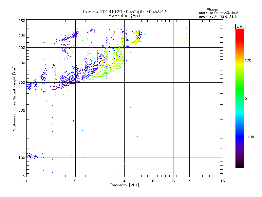Click the Phases statistics heading
The height and width of the screenshot is (197, 262).
212,9
